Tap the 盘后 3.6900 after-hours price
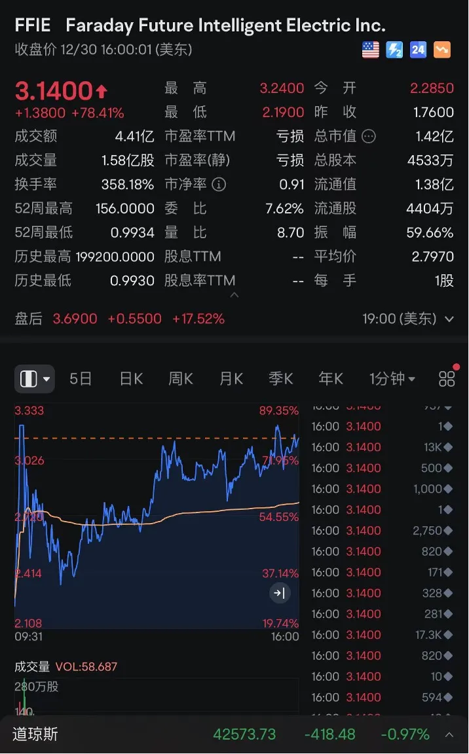This screenshot has width=469, height=754. click(x=75, y=319)
